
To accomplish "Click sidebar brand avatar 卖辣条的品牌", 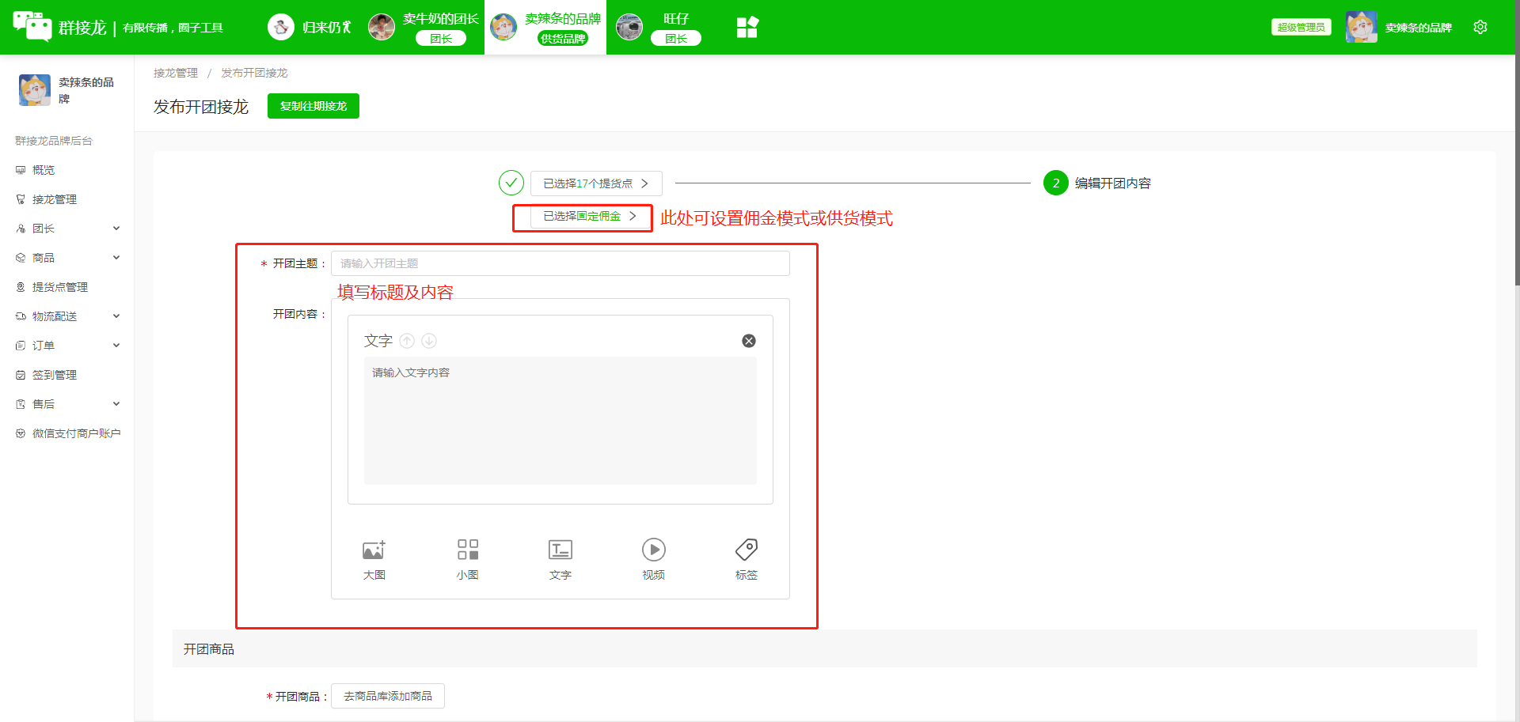I will 35,89.
